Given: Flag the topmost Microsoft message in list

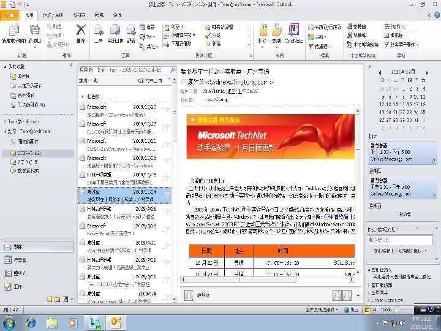Looking at the screenshot, I should point(167,110).
